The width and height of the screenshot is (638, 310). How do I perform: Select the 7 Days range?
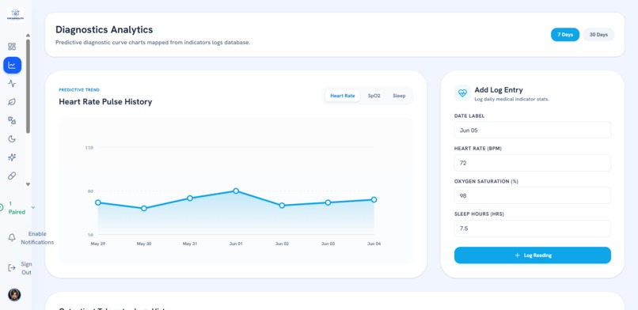[x=565, y=35]
